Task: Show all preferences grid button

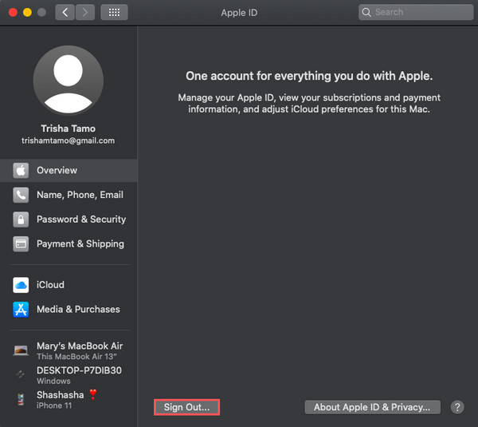Action: click(114, 12)
